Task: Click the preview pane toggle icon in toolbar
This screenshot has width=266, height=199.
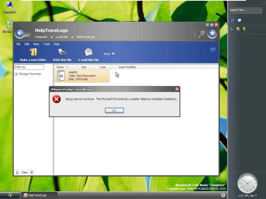Action: point(213,49)
